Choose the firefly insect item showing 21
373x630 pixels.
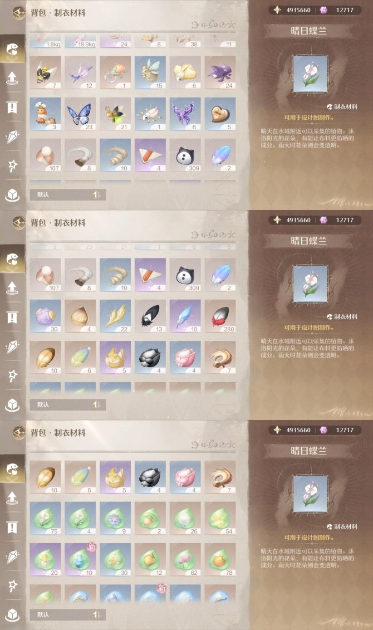(x=115, y=114)
